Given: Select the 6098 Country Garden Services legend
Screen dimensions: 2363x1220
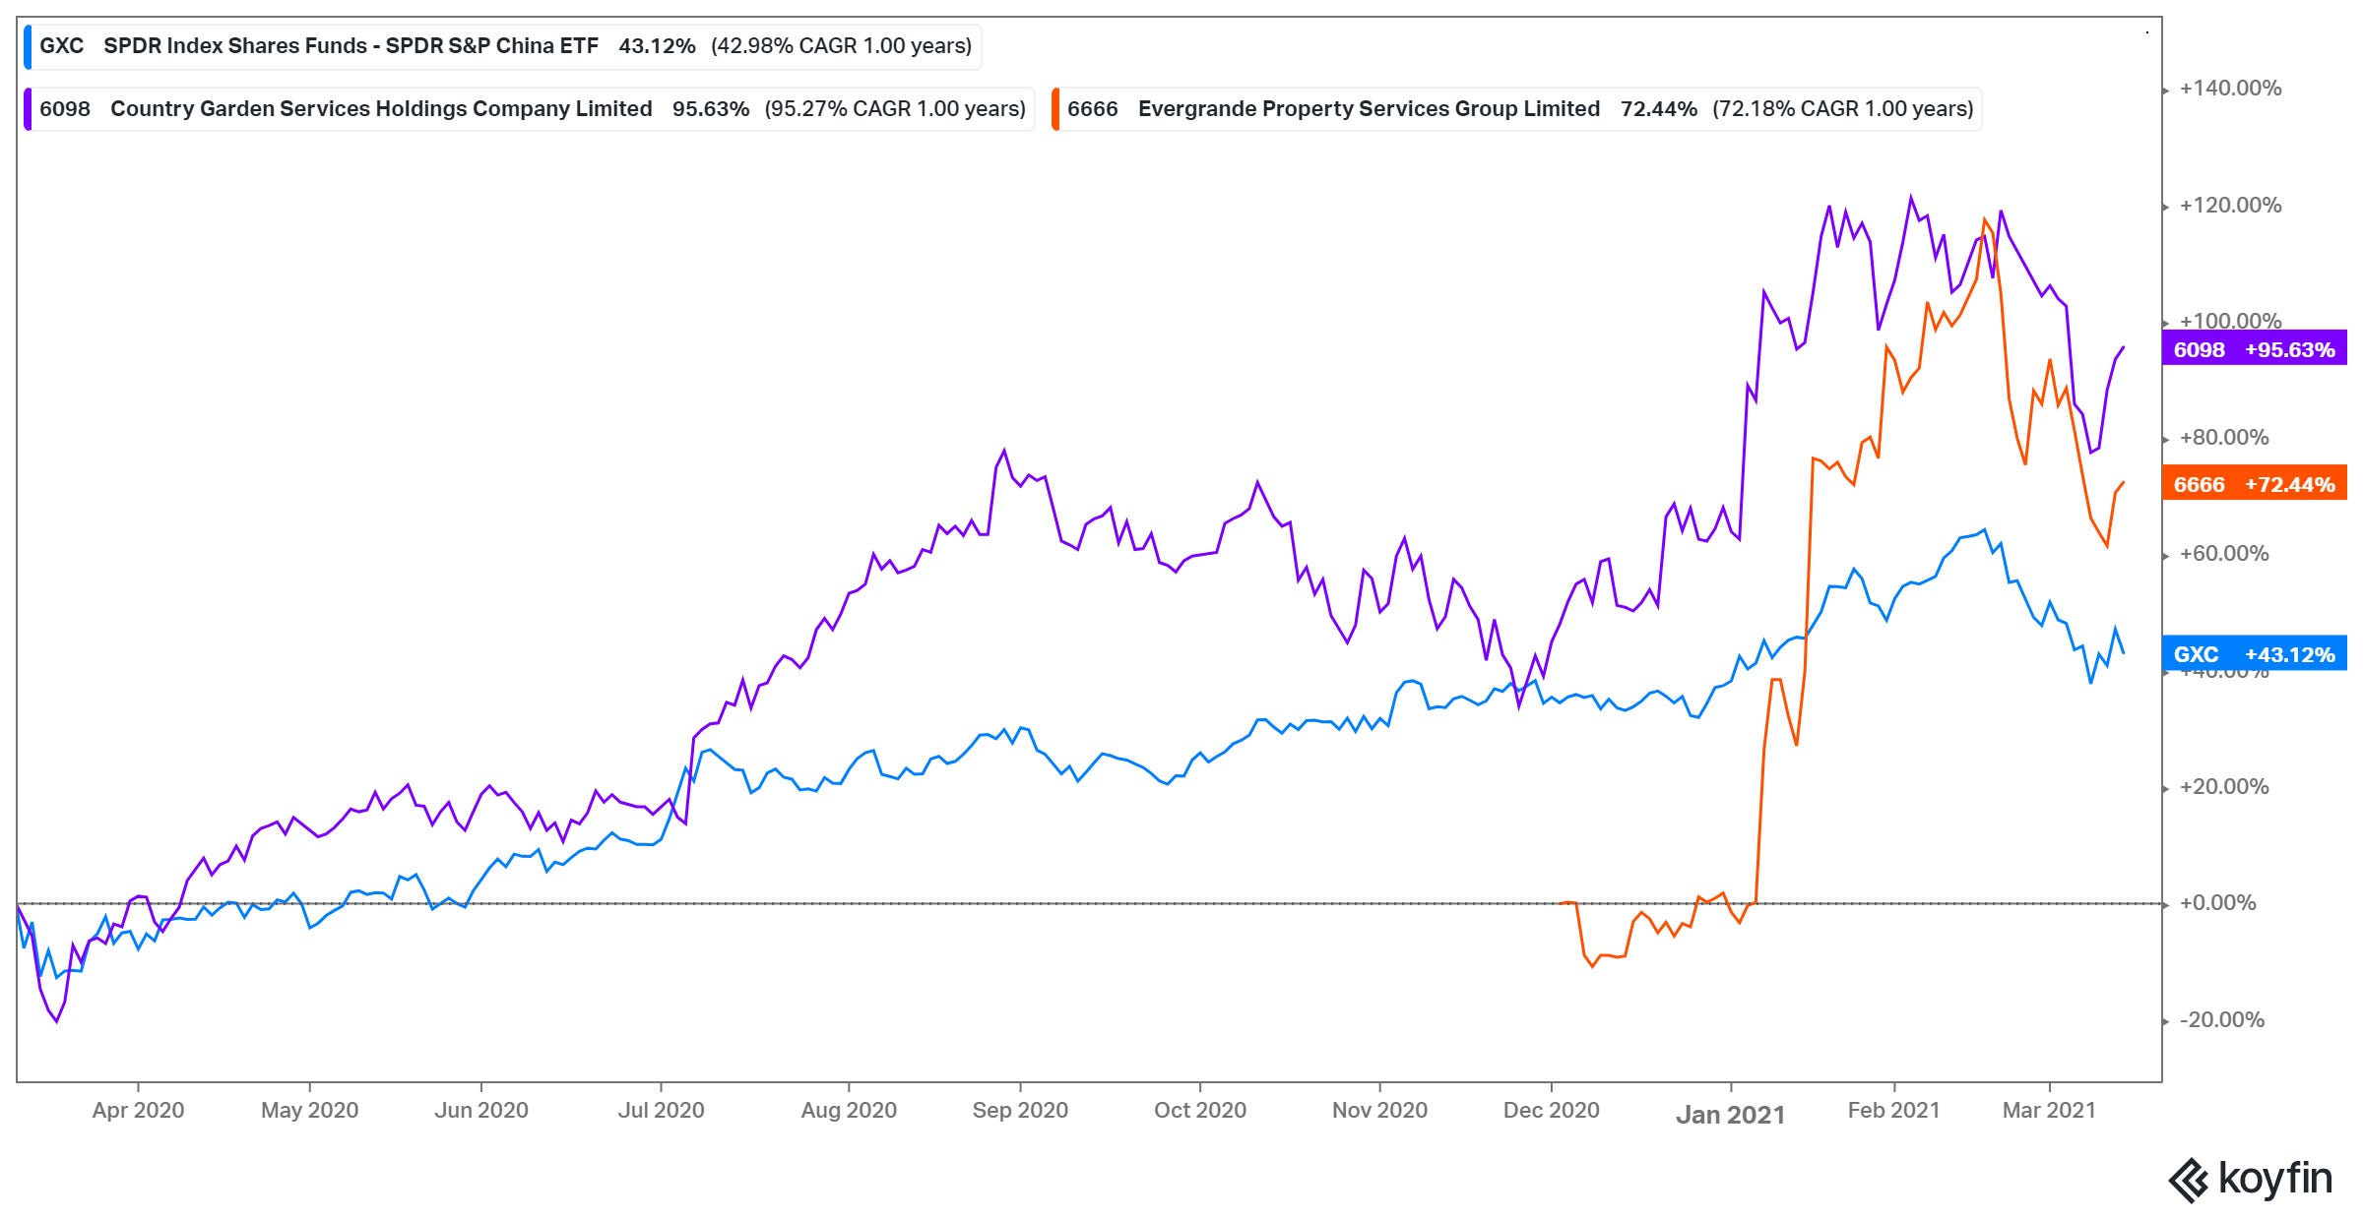Looking at the screenshot, I should (x=529, y=109).
